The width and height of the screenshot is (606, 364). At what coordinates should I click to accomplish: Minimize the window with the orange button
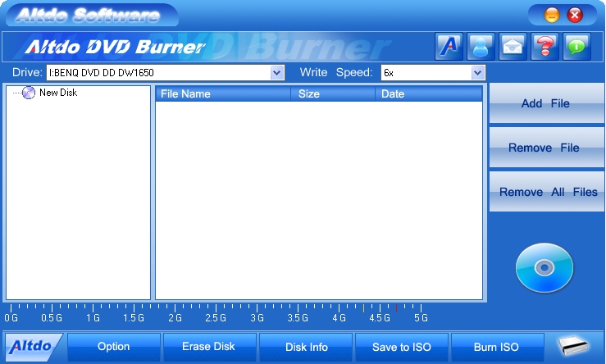tap(552, 15)
